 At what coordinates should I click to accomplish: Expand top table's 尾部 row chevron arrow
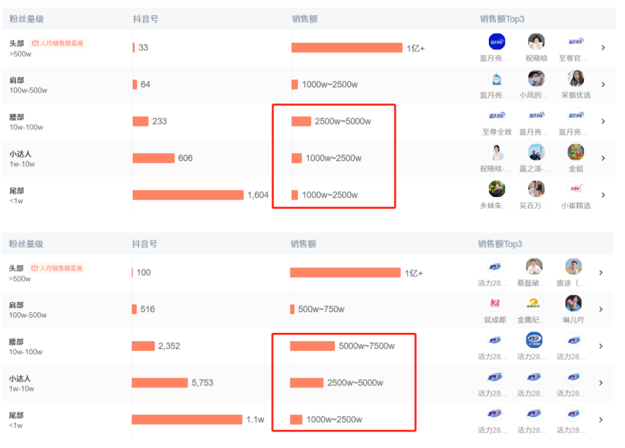click(x=603, y=195)
